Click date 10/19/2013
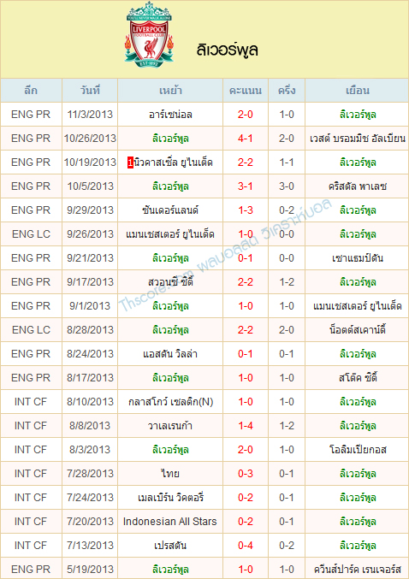This screenshot has width=409, height=579. click(90, 162)
